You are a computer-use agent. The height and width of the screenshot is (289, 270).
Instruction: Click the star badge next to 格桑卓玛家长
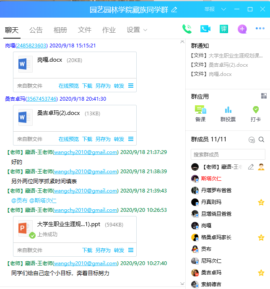pos(261,237)
